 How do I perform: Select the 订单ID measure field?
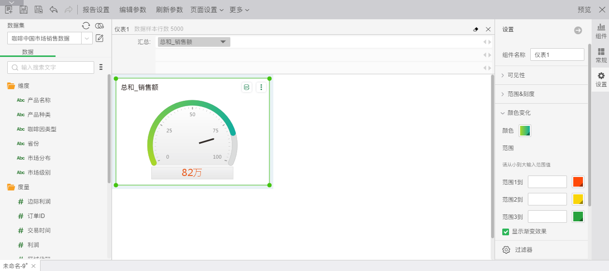click(36, 216)
